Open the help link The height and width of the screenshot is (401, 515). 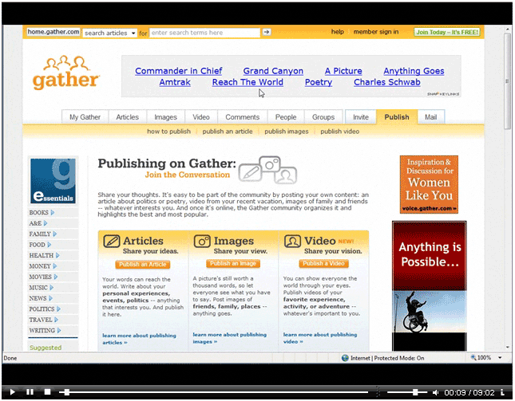(x=337, y=32)
